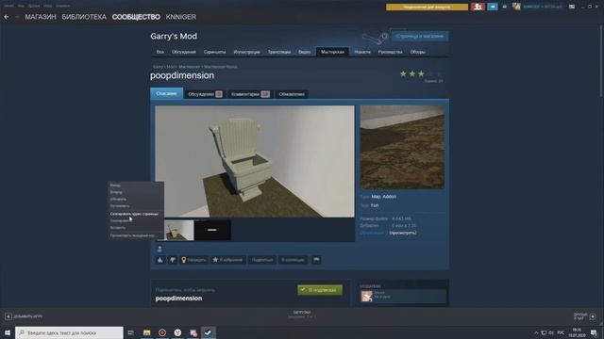Click the Windows search box

click(69, 332)
